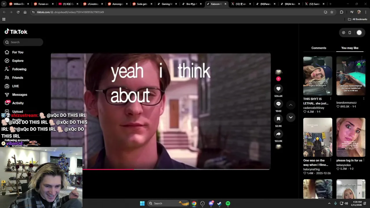This screenshot has width=370, height=208.
Task: Save video with the bookmark icon
Action: (x=278, y=119)
